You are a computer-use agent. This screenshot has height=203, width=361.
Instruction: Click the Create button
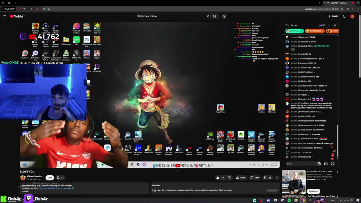tap(333, 16)
